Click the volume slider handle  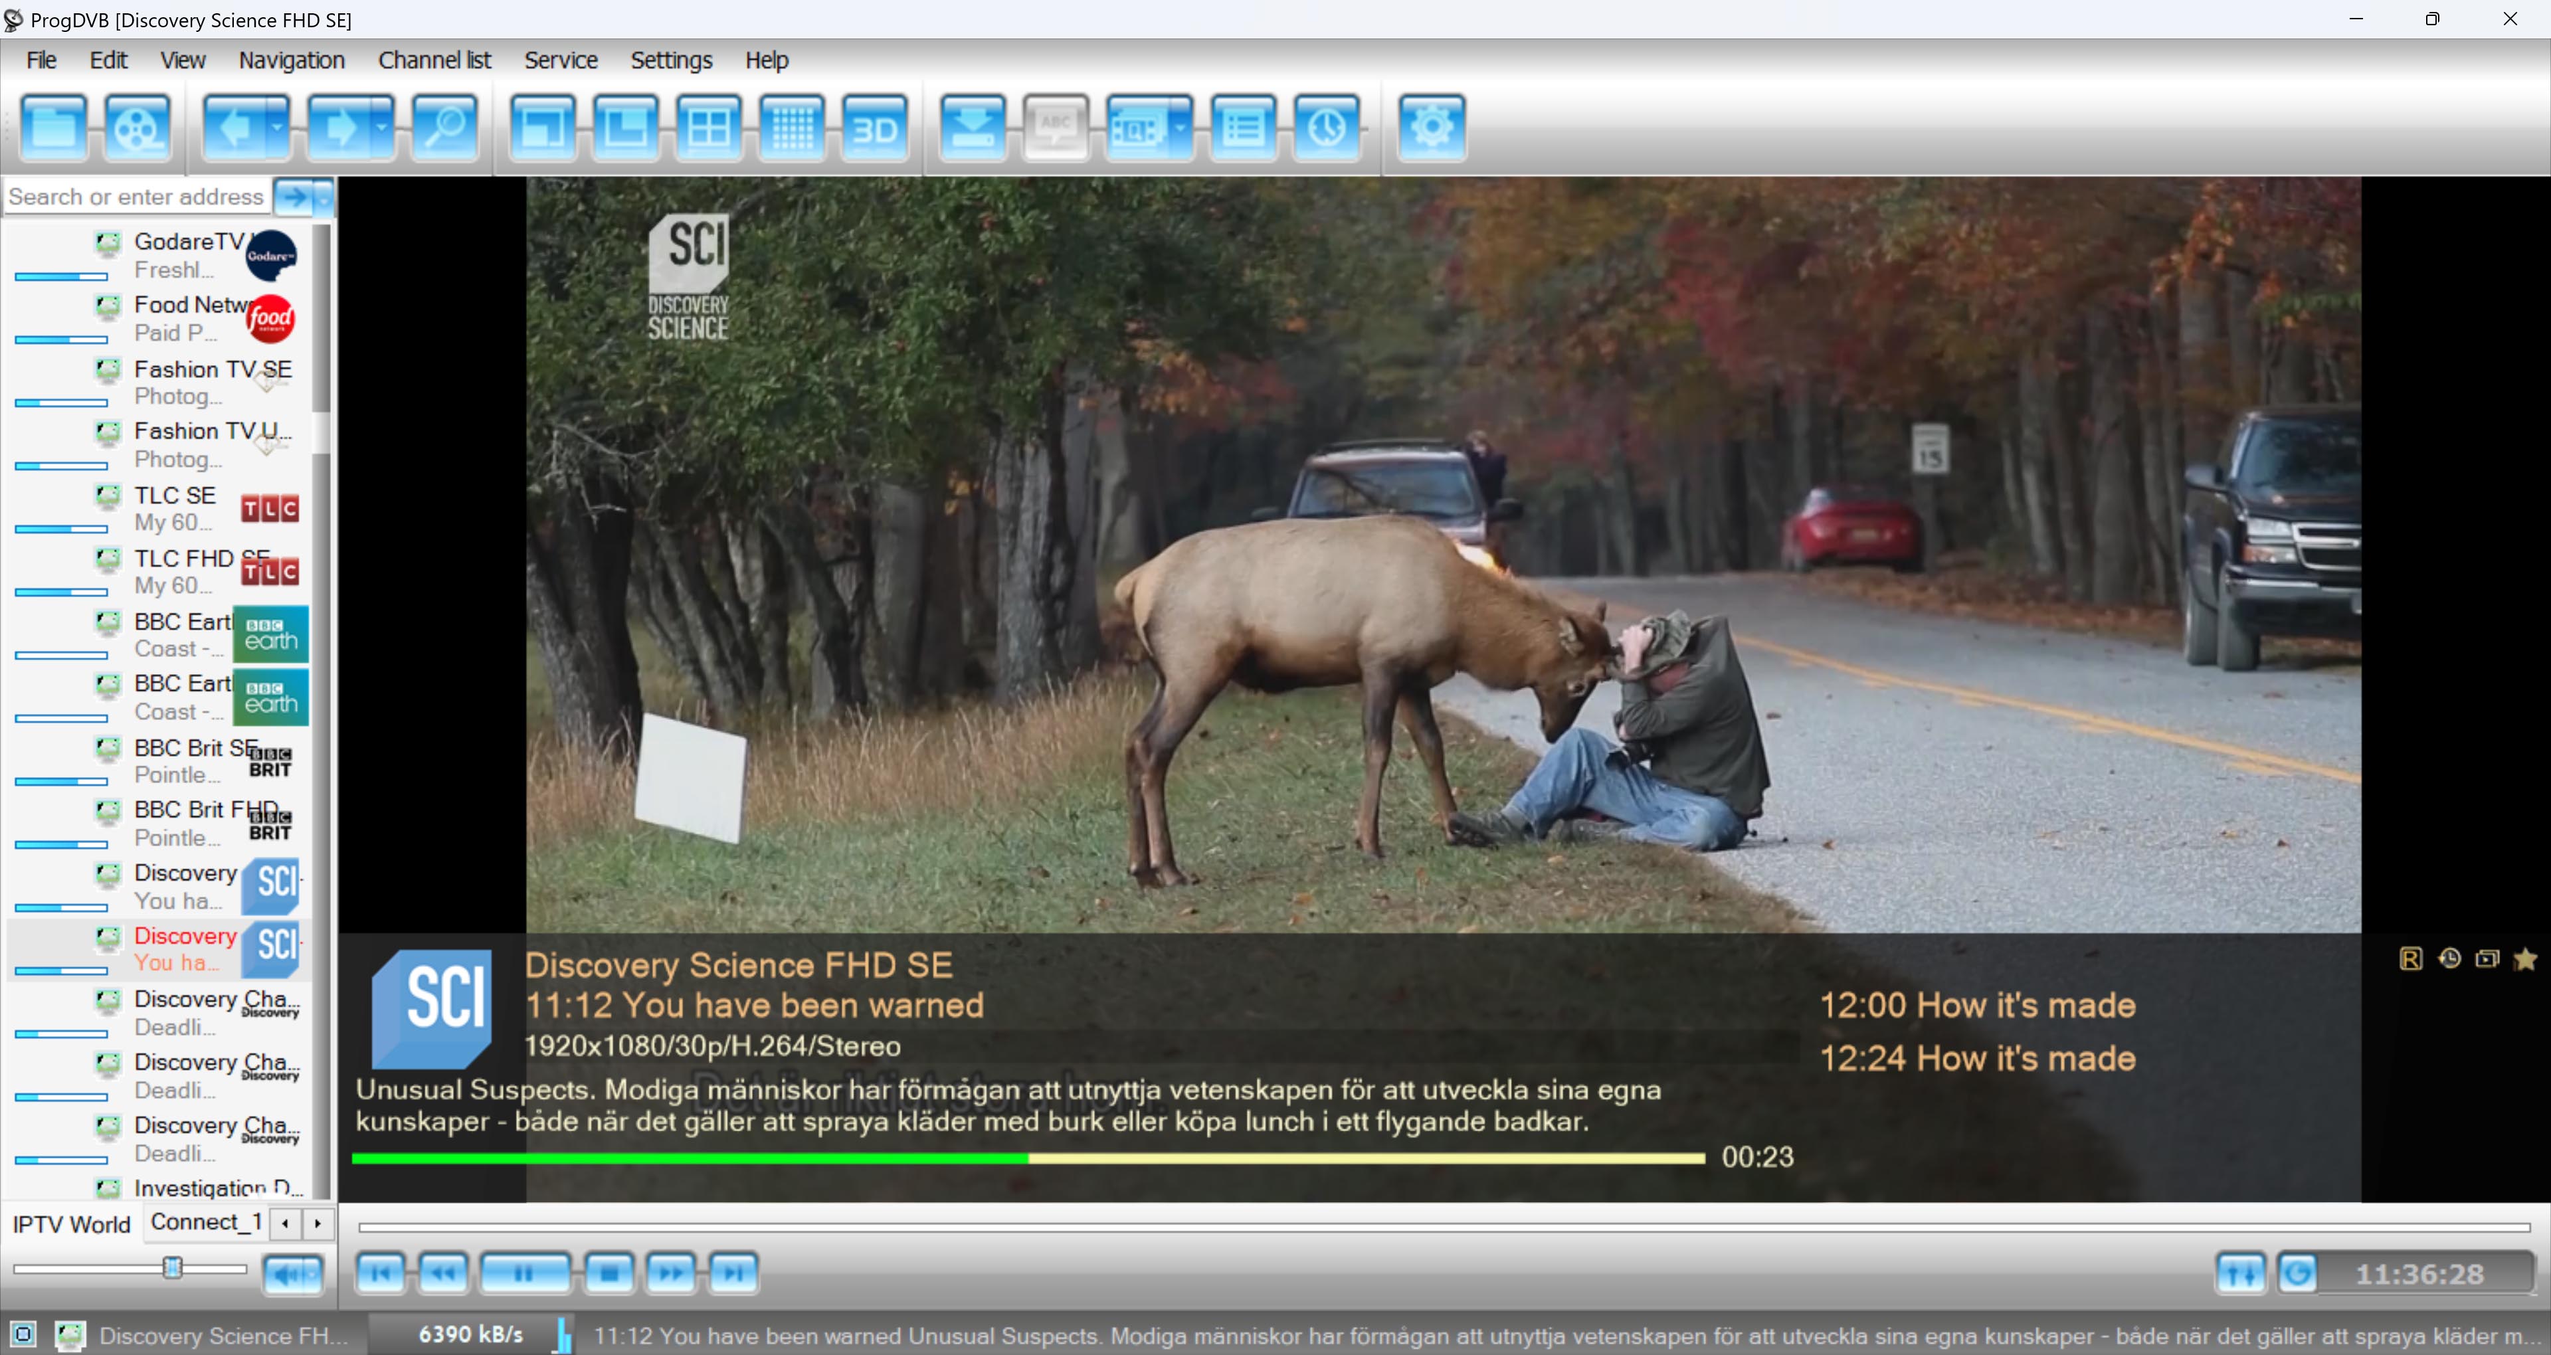[x=172, y=1268]
